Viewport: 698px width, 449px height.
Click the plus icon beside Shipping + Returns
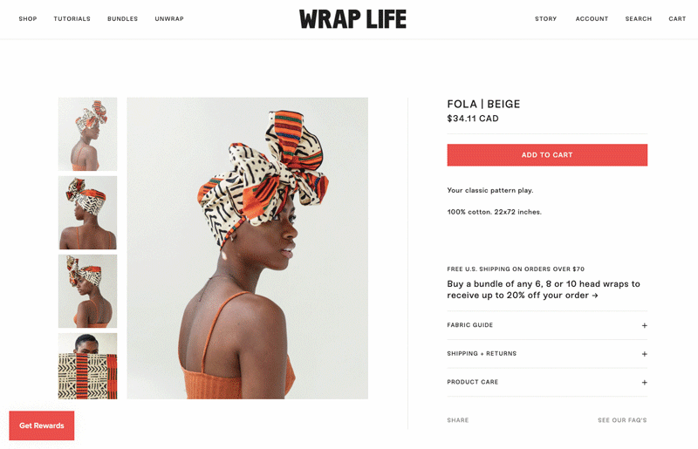[644, 354]
